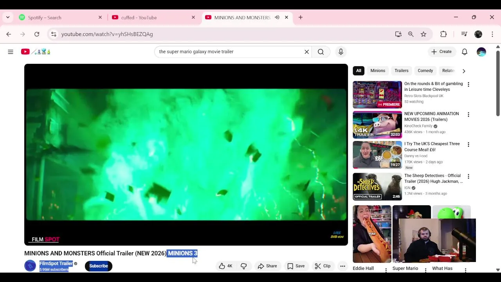Open options for gambling video row
The image size is (501, 282).
click(468, 85)
